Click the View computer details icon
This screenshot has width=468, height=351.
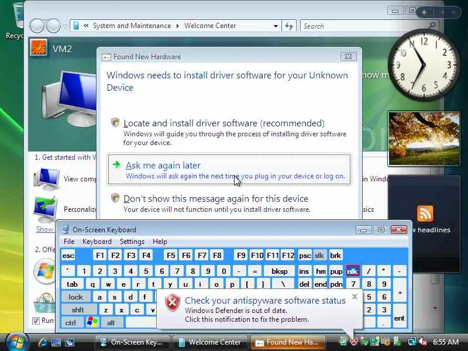47,179
